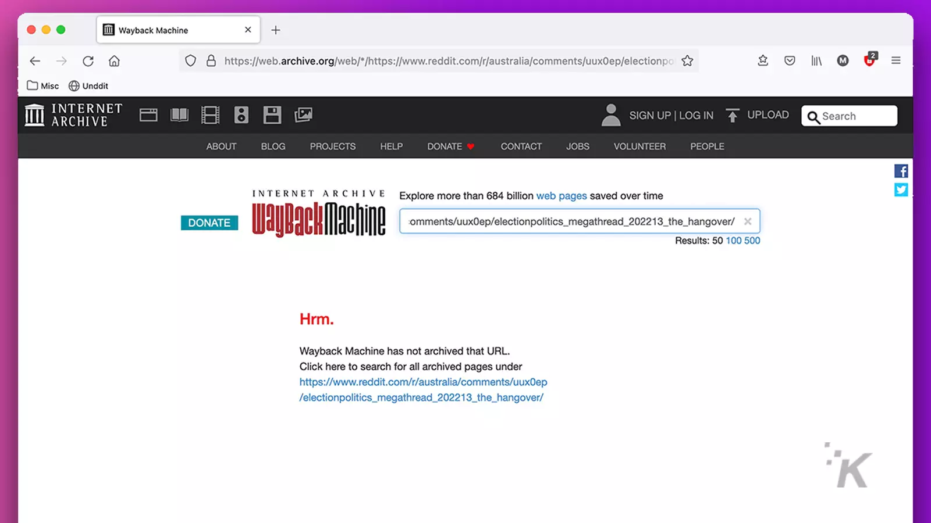Open the Images icon
Image resolution: width=931 pixels, height=523 pixels.
303,115
